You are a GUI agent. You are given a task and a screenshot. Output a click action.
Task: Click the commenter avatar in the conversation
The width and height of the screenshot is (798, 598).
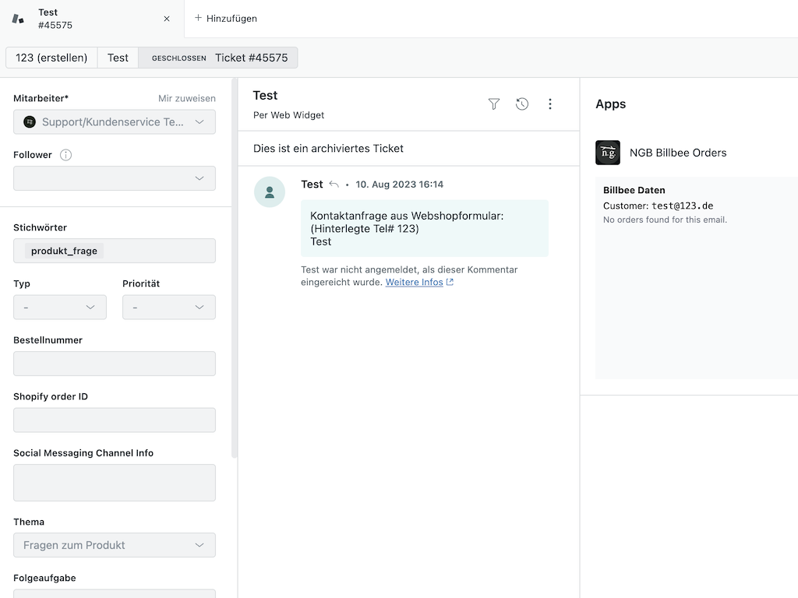click(270, 192)
